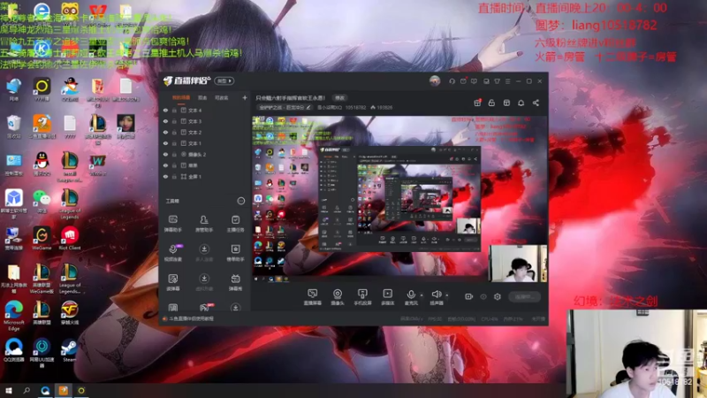Toggle visibility of 文本 3 source
The image size is (707, 398).
(165, 121)
